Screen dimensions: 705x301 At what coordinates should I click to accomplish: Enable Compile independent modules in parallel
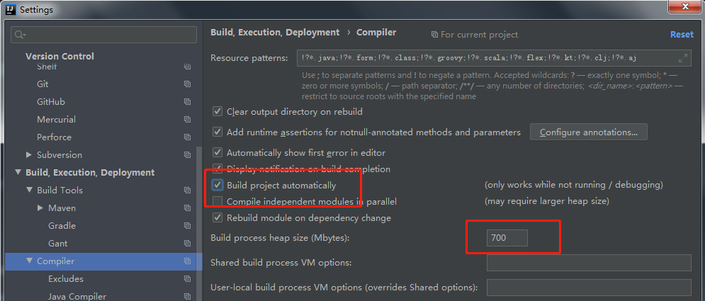[218, 202]
